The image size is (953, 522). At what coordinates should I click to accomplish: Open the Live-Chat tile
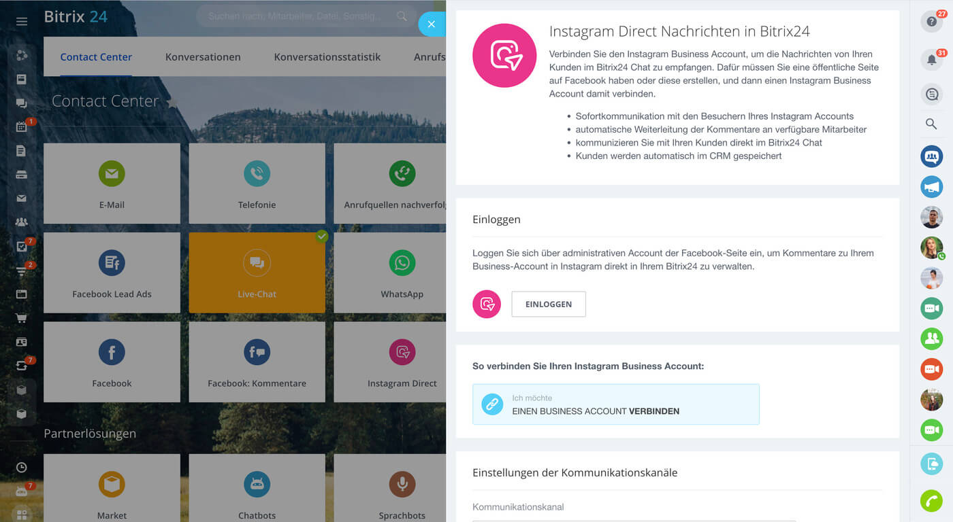(x=257, y=273)
